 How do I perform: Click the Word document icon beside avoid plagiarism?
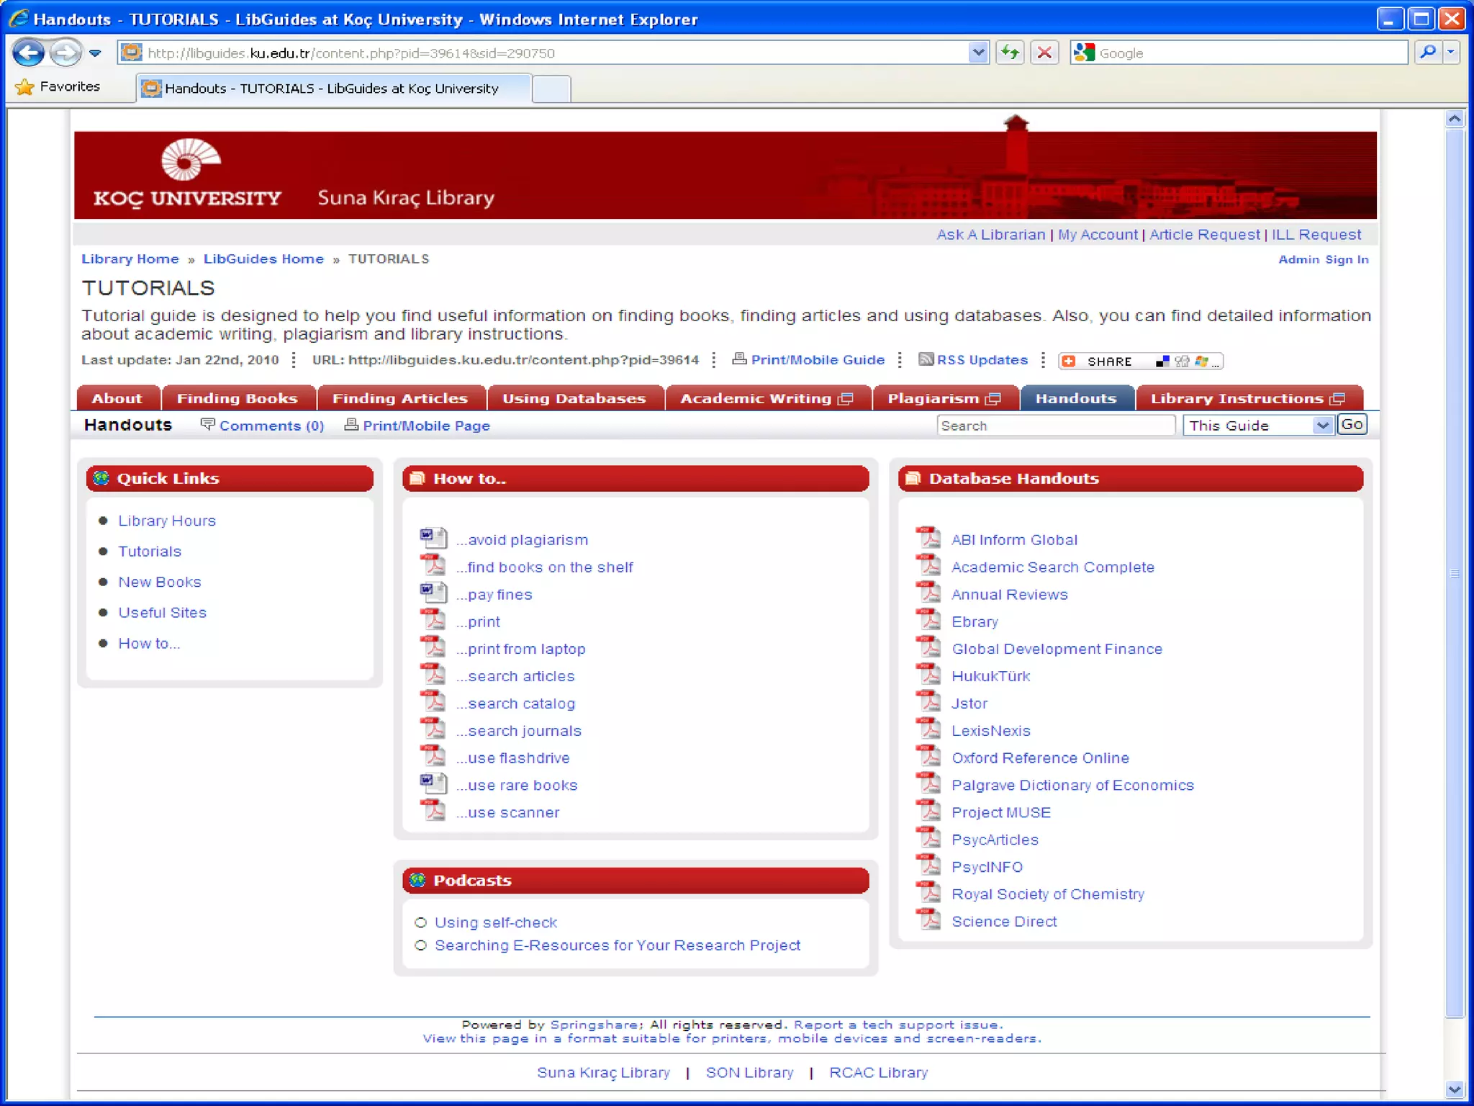coord(433,539)
